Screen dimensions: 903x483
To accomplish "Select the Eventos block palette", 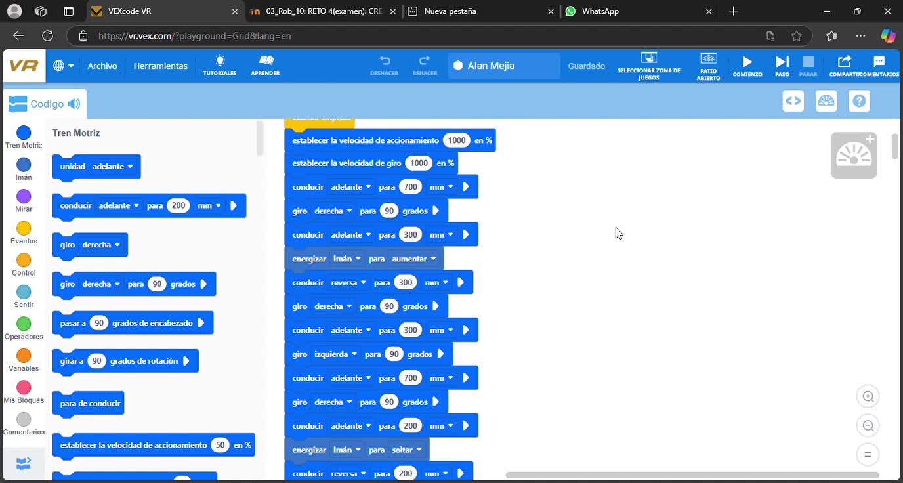I will tap(23, 232).
